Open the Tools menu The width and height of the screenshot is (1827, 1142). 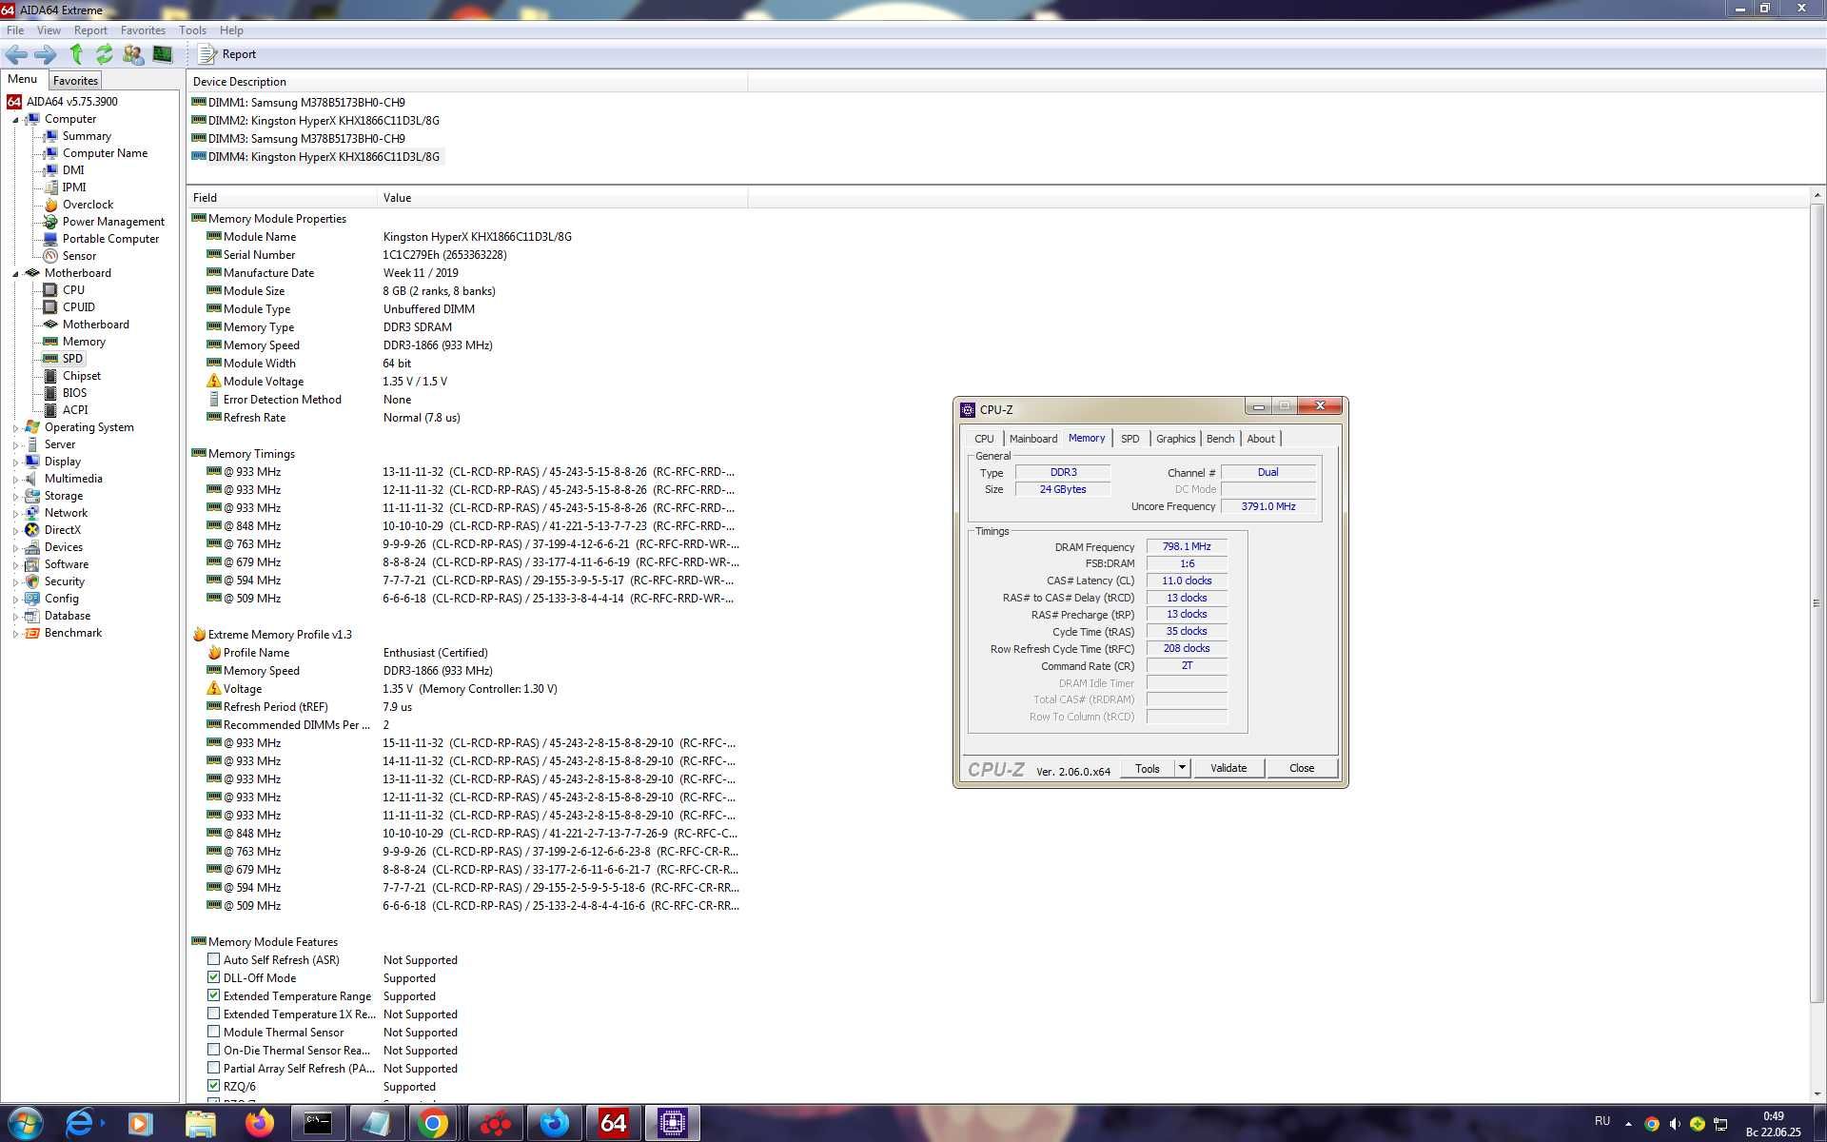(192, 30)
